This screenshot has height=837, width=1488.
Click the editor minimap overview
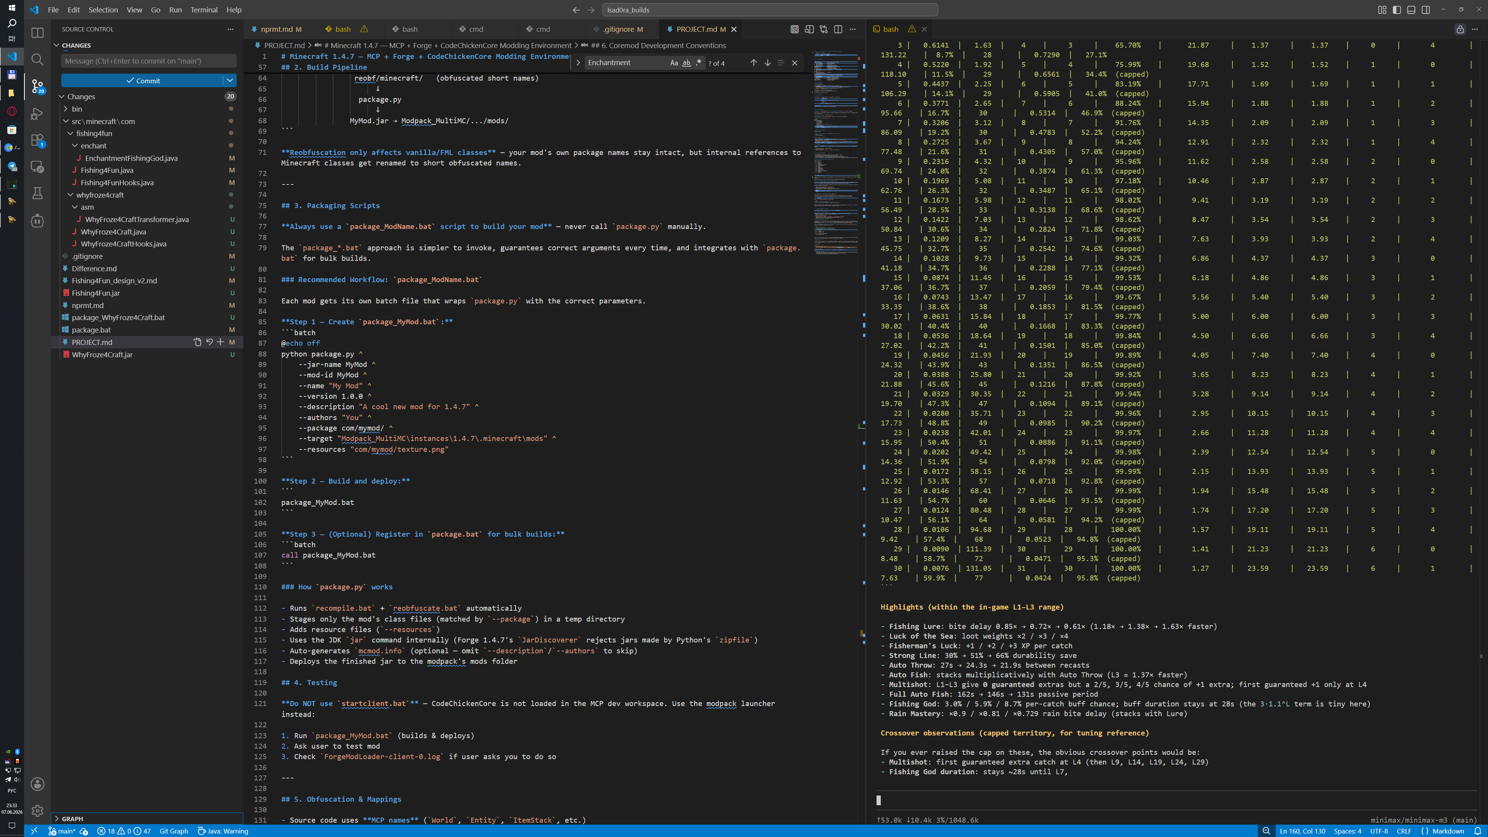coord(835,153)
